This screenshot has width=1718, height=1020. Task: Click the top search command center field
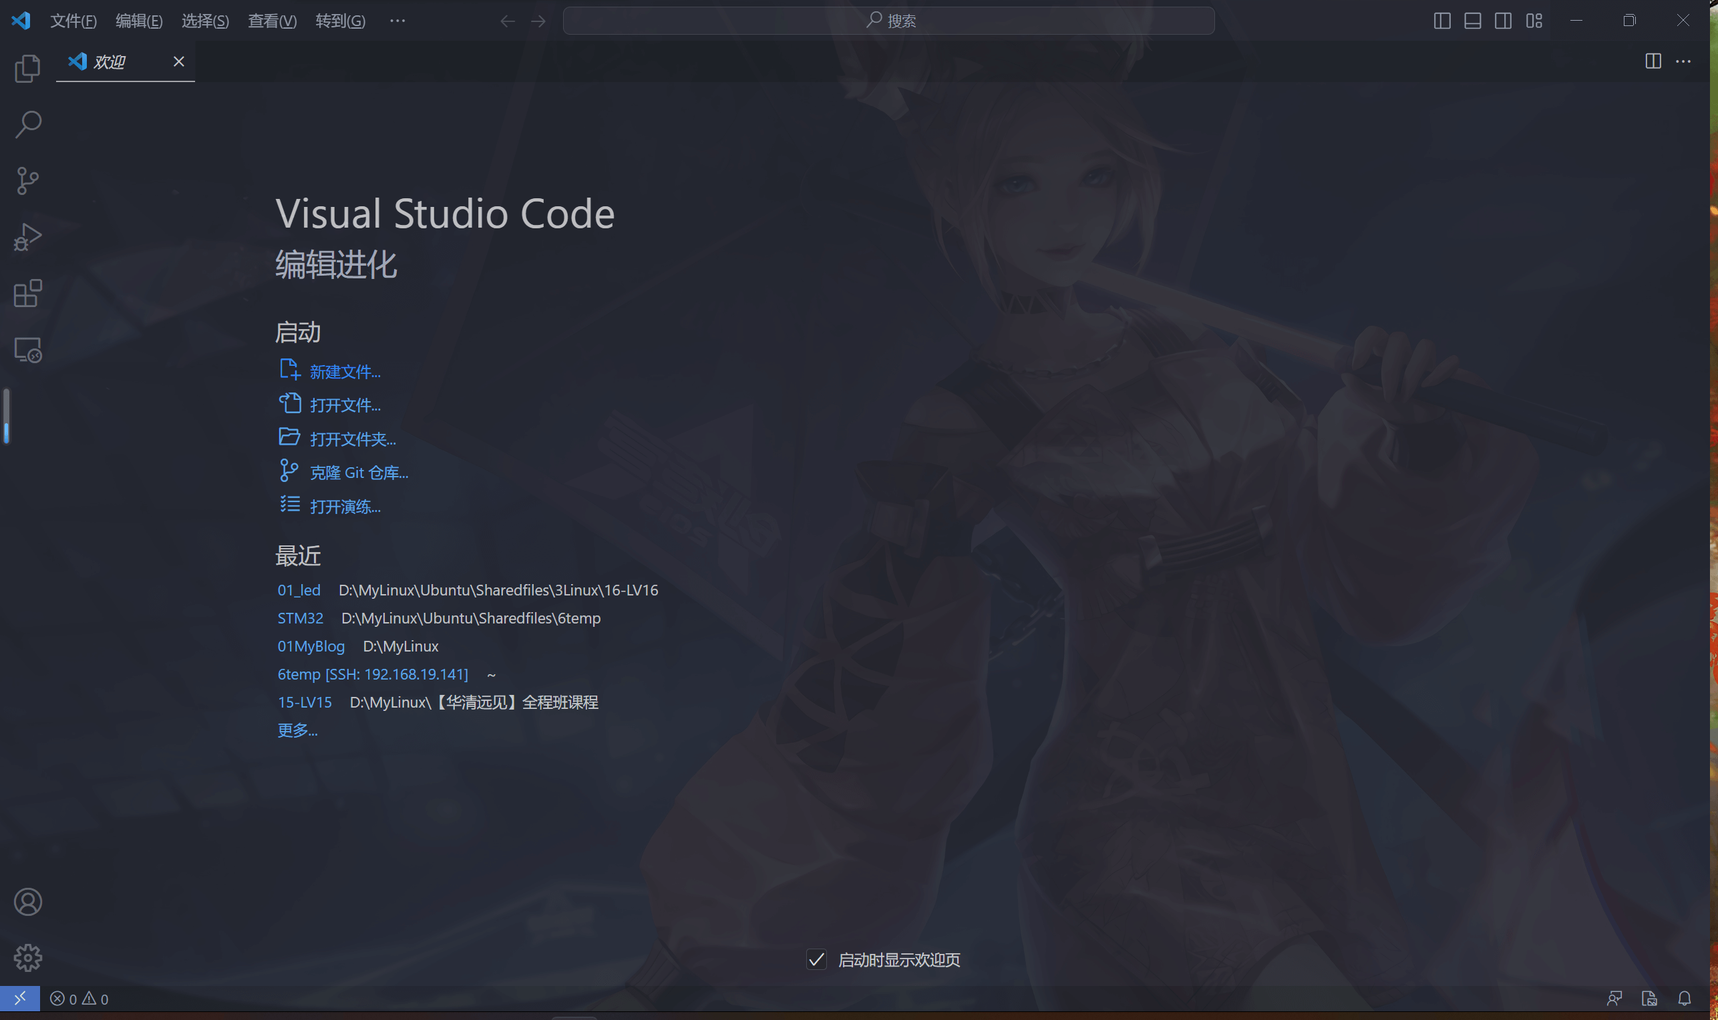tap(888, 21)
